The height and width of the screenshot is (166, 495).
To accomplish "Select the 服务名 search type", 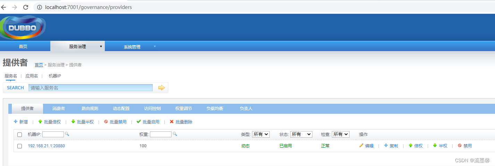I will (x=11, y=76).
